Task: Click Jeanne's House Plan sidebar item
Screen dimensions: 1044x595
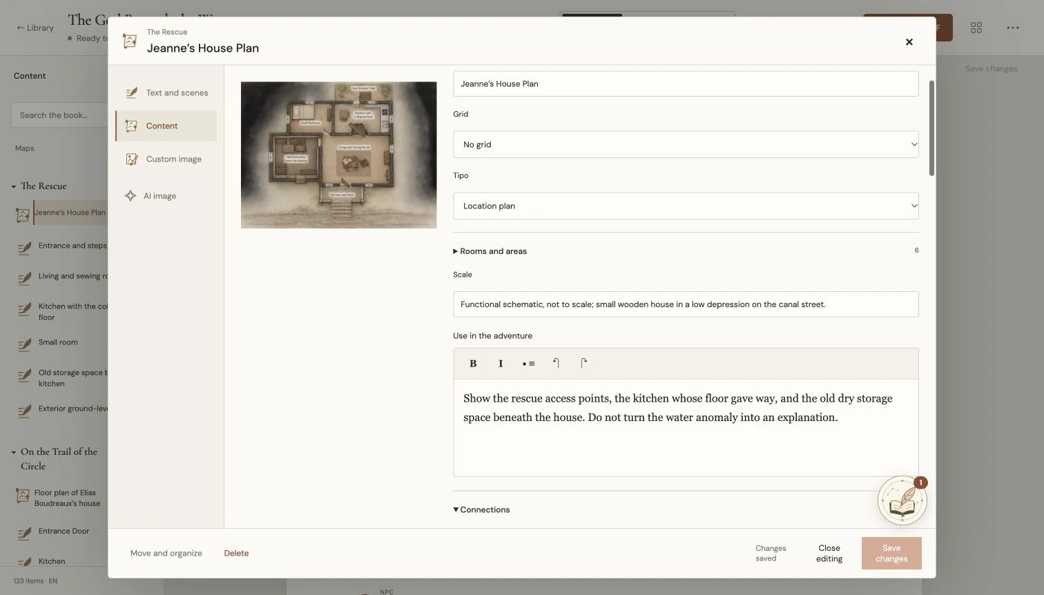Action: [70, 213]
